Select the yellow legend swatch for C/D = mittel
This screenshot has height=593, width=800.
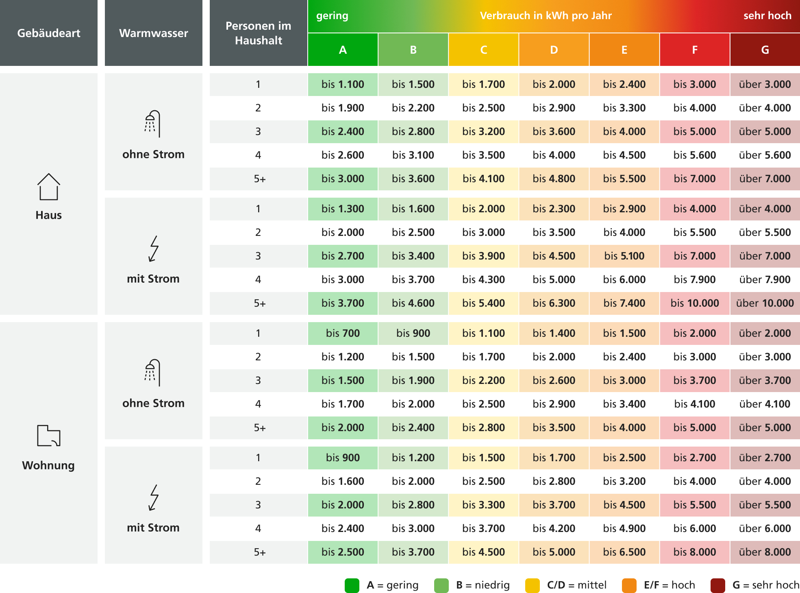click(533, 585)
